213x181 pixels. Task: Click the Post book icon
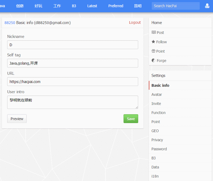click(x=154, y=32)
